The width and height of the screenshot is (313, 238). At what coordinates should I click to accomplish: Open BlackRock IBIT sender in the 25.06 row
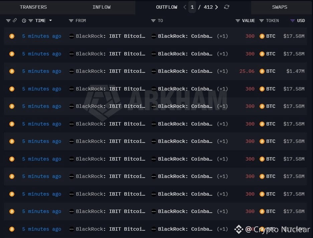pyautogui.click(x=110, y=71)
